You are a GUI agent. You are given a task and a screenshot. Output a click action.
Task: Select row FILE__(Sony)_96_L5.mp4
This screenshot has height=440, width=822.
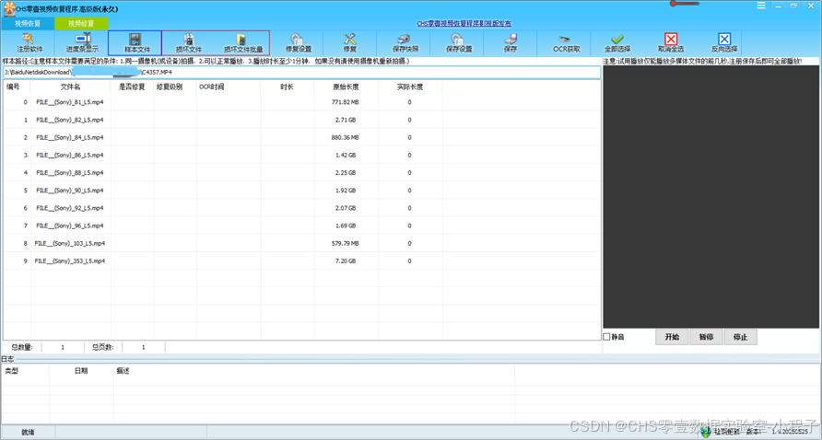point(301,226)
